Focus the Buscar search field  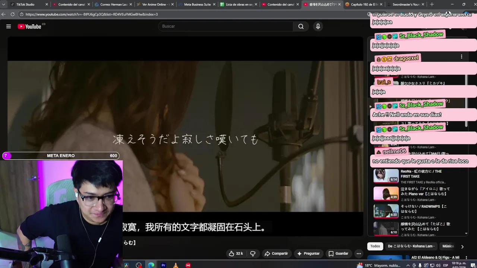coord(225,26)
